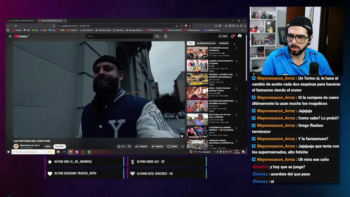Click the YouTube Premium logo
Image resolution: width=350 pixels, height=197 pixels.
pyautogui.click(x=21, y=36)
